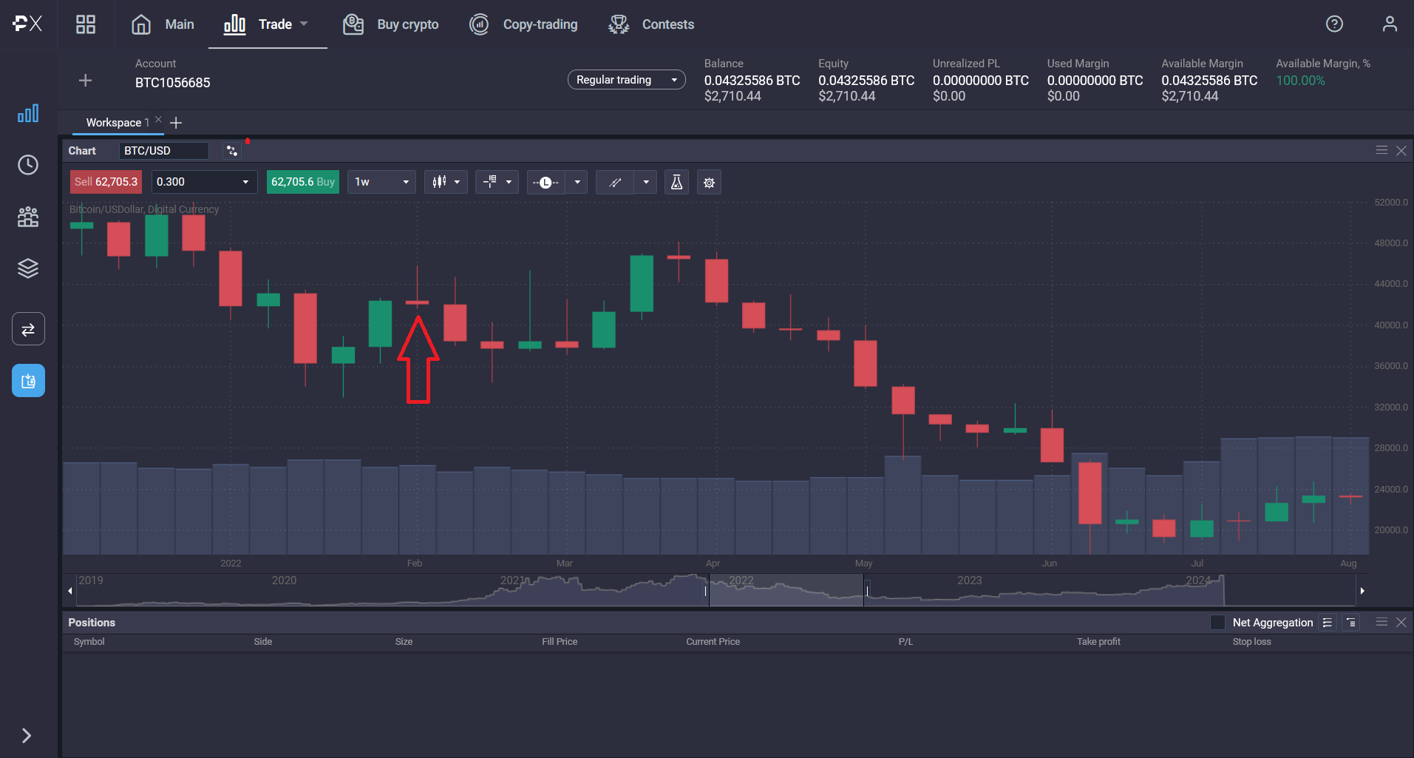
Task: Click the 62,705.6 Buy button
Action: point(303,182)
